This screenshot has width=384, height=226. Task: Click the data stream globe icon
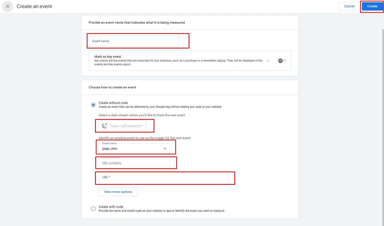[105, 126]
